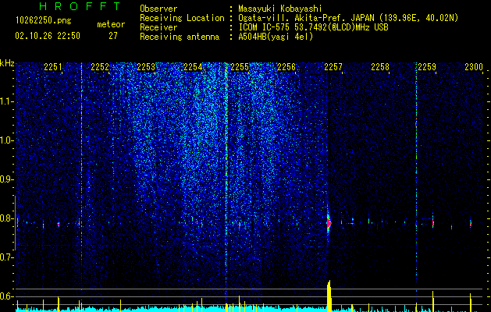The height and width of the screenshot is (312, 491).
Task: Click the kHz axis unit label
Action: 7,63
